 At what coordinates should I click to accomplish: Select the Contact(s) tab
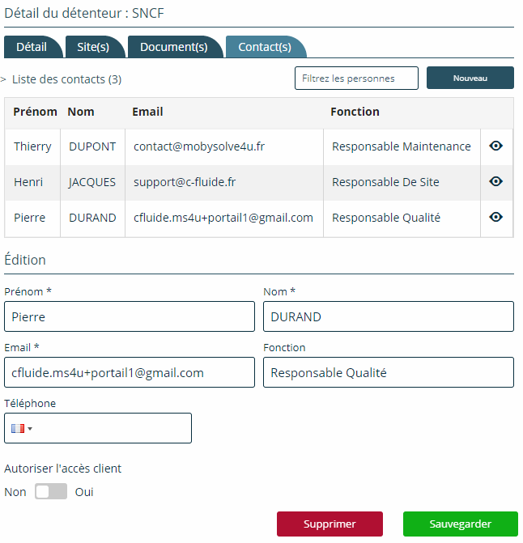point(265,47)
